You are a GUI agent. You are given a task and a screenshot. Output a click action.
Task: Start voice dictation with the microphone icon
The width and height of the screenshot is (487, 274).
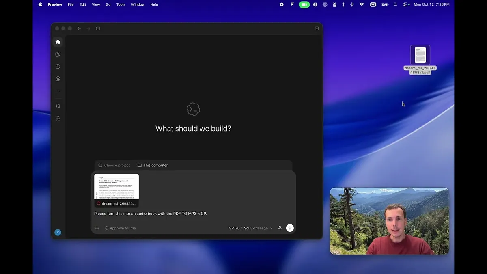(x=280, y=228)
